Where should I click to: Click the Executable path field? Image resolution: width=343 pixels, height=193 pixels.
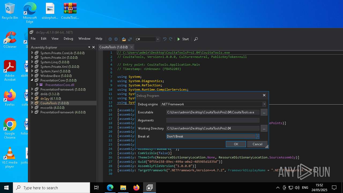tap(213, 112)
